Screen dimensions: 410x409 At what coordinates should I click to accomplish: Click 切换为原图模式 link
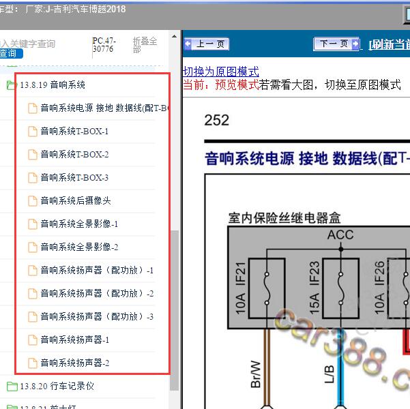pyautogui.click(x=221, y=72)
